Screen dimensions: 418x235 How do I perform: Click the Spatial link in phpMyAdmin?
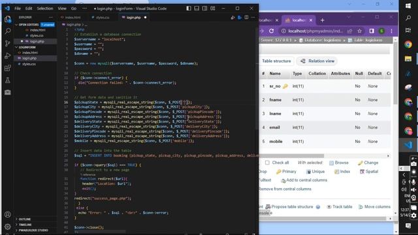pos(369,172)
